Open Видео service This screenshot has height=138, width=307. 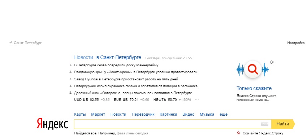tap(188, 114)
